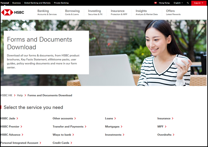208x147 pixels.
Task: Expand the Log on dropdown button
Action: tap(199, 3)
